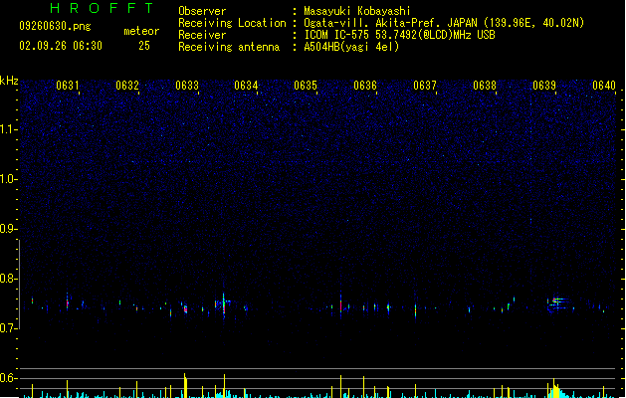Click the 0639 time marker

[544, 86]
